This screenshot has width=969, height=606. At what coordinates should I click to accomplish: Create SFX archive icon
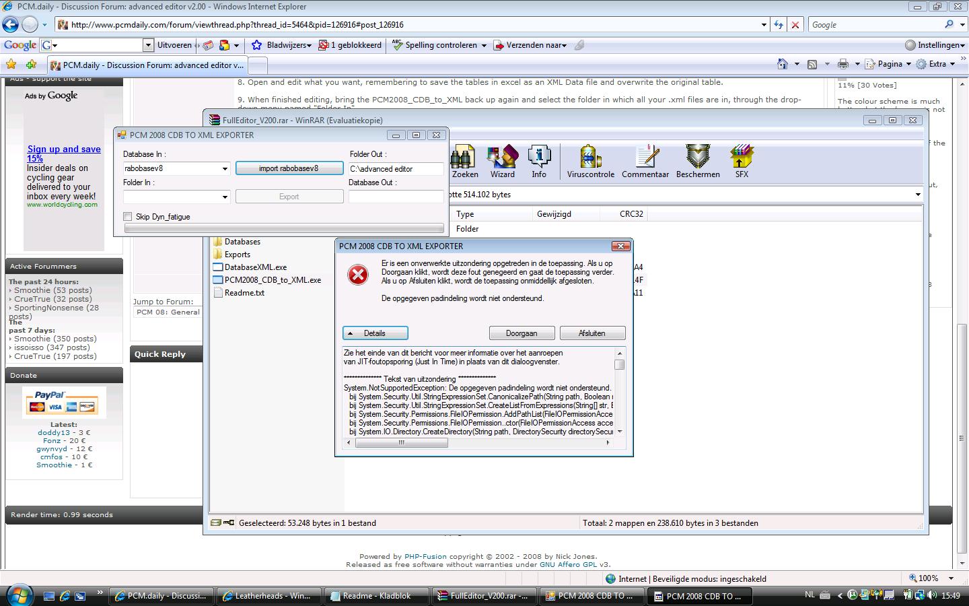click(741, 158)
